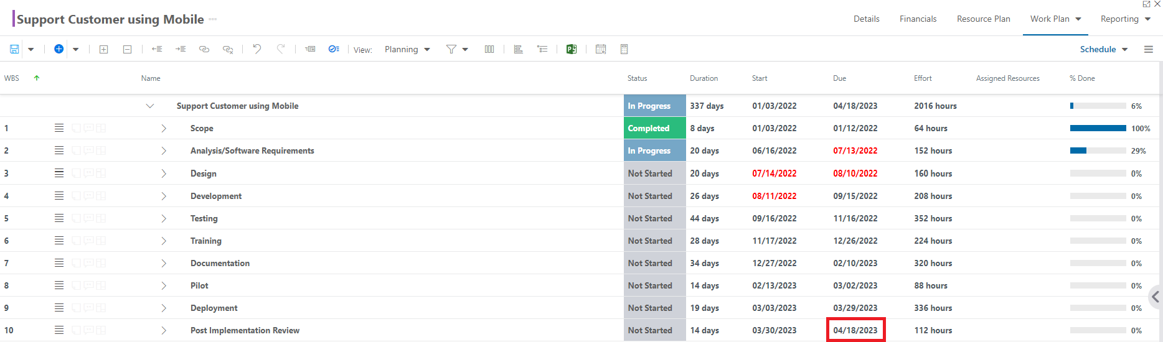The image size is (1163, 342).
Task: Click the Filter funnel icon
Action: coord(451,49)
